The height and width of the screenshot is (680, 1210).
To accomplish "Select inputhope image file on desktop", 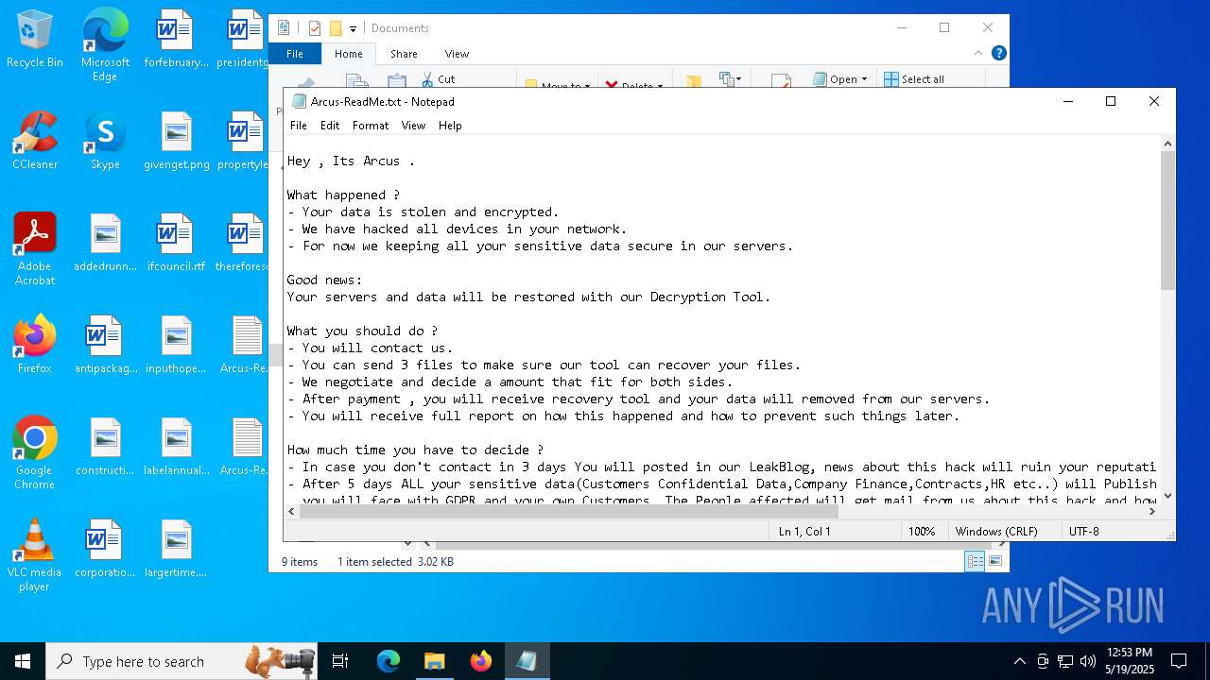I will (176, 345).
